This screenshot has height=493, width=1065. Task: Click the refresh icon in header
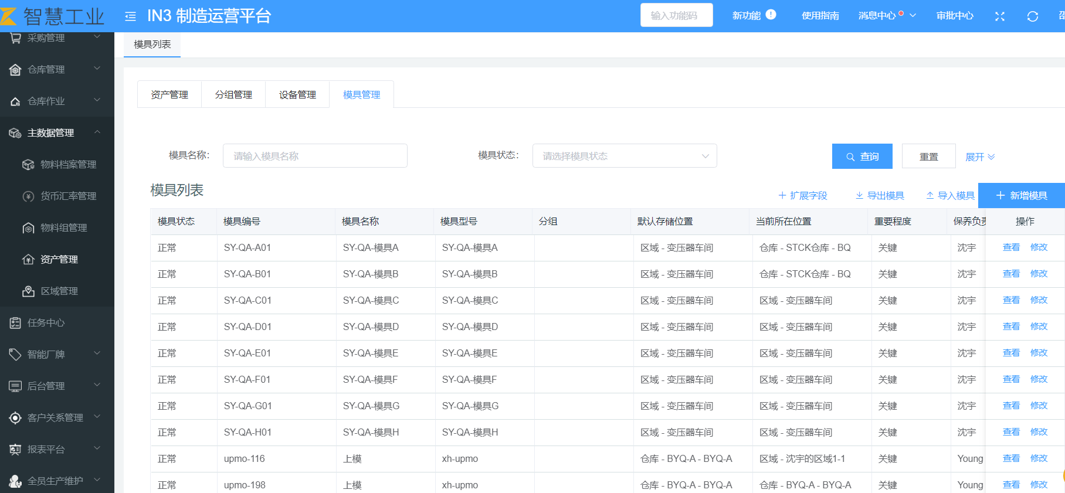(x=1033, y=16)
